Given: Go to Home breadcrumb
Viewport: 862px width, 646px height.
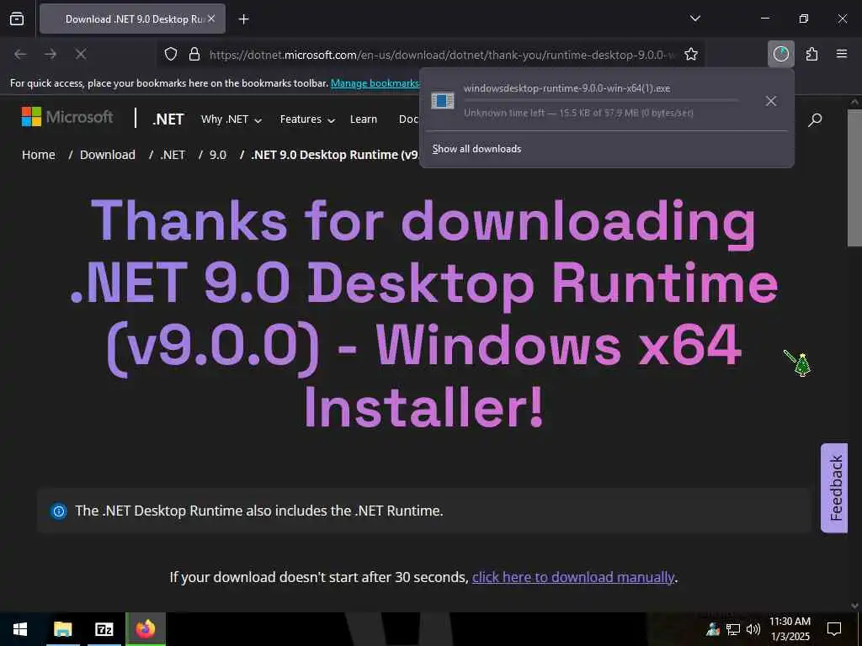Looking at the screenshot, I should tap(39, 155).
